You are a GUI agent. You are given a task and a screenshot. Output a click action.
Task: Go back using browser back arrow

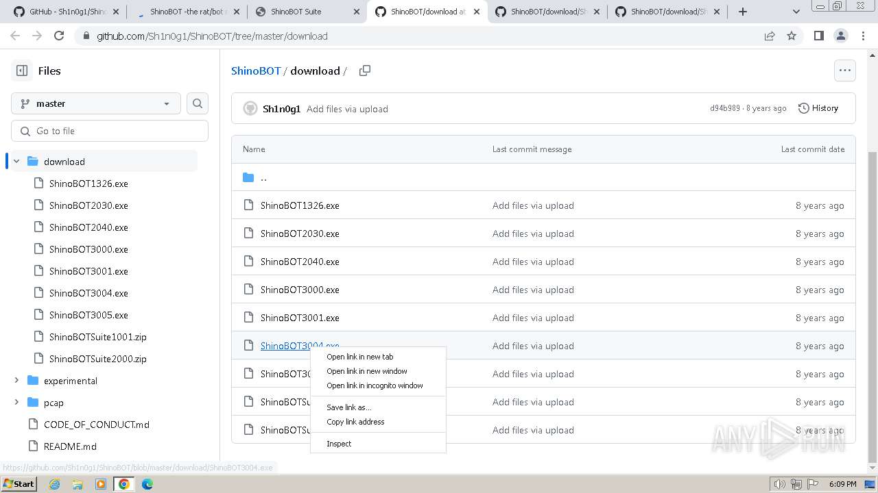15,36
